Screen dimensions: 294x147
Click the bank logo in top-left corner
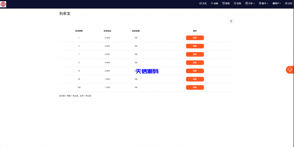[3, 4]
